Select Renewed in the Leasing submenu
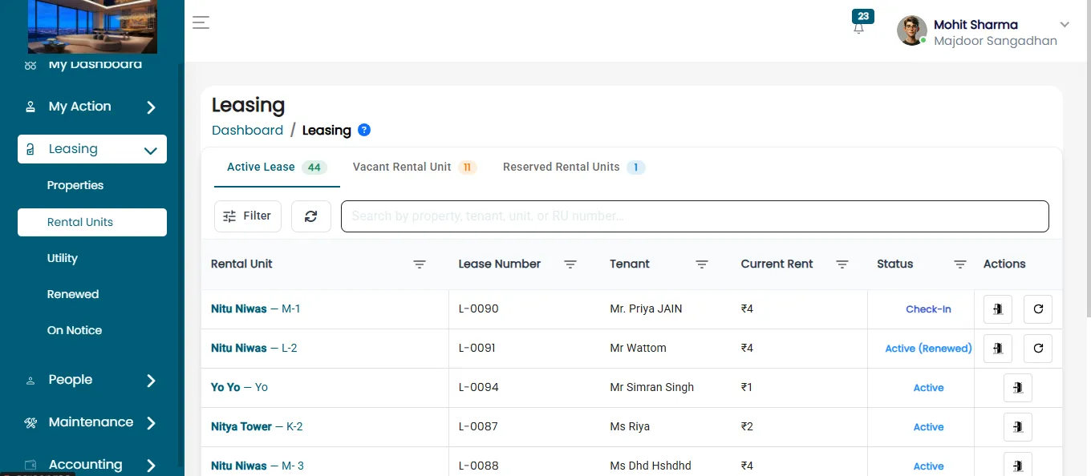 (73, 294)
